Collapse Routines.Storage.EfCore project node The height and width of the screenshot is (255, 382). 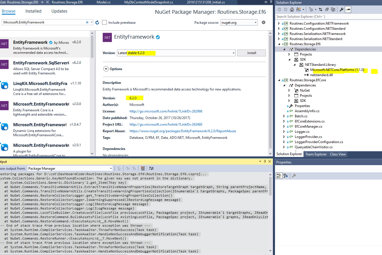click(279, 80)
